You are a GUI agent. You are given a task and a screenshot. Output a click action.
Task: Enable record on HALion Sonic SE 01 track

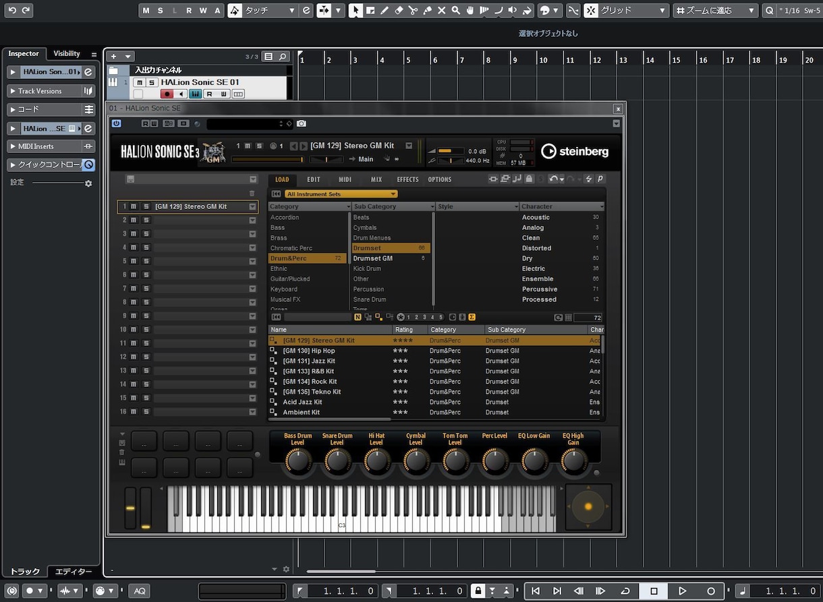[167, 94]
